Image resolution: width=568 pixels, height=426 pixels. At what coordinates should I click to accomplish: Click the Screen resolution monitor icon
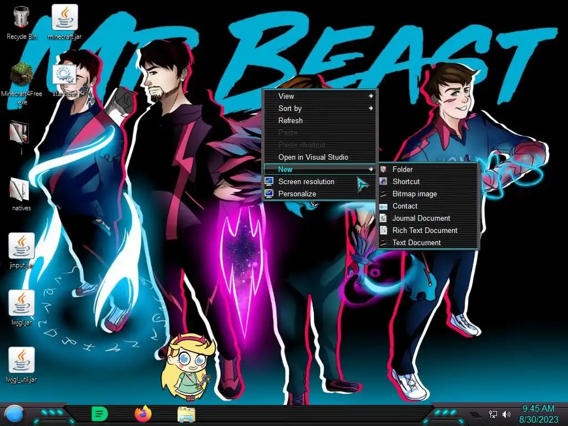(269, 181)
